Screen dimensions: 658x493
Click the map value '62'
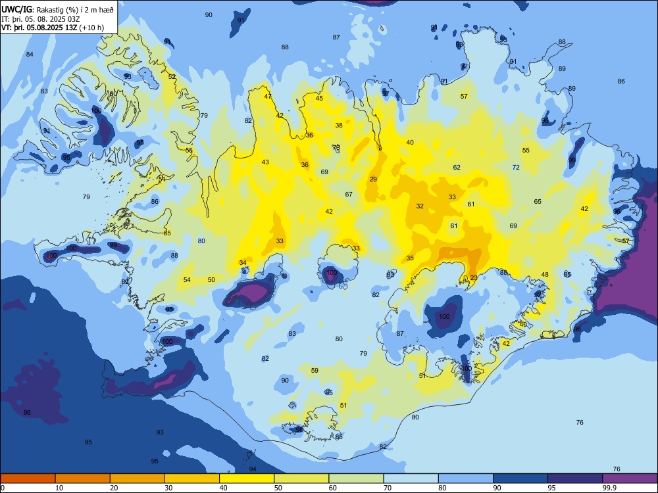click(457, 167)
